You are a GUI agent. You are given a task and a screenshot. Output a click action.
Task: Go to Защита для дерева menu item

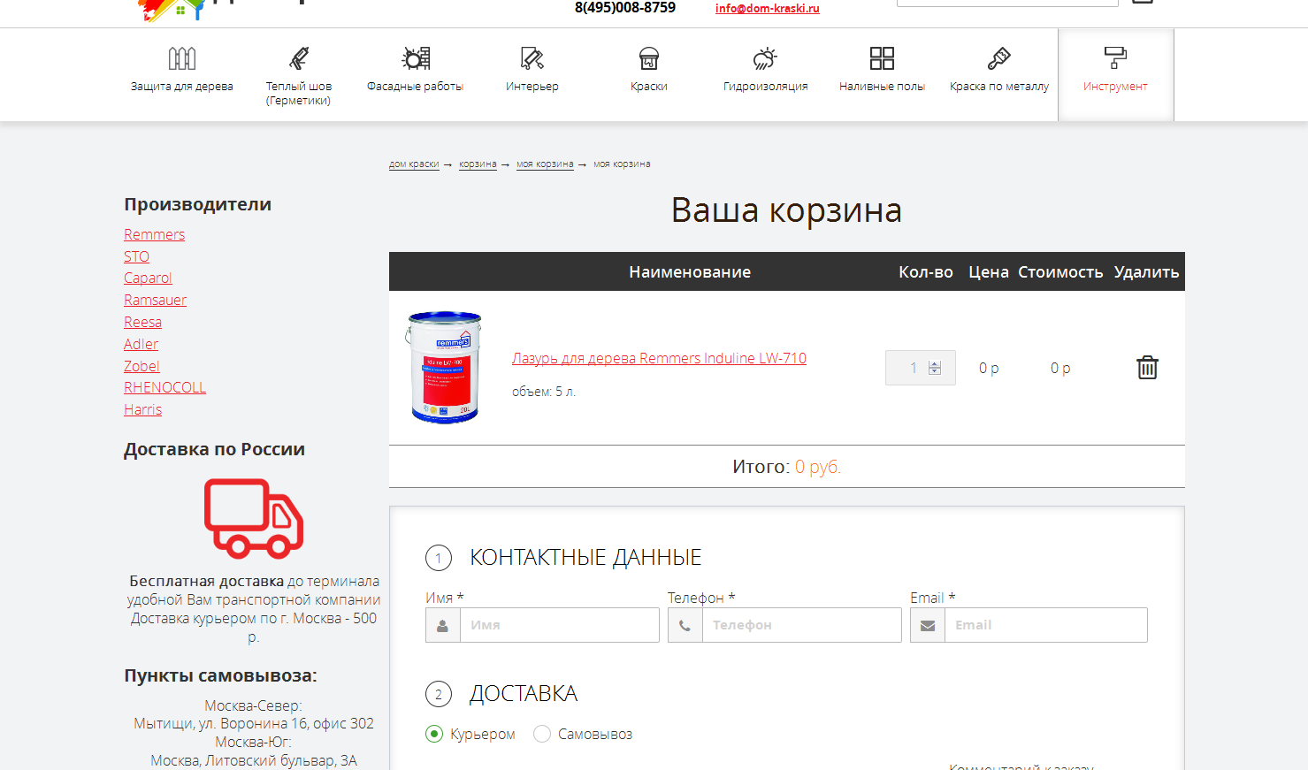pos(182,87)
